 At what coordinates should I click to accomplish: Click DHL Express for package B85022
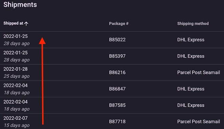point(191,40)
